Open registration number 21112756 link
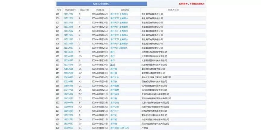This screenshot has width=261, height=130. pos(68,18)
